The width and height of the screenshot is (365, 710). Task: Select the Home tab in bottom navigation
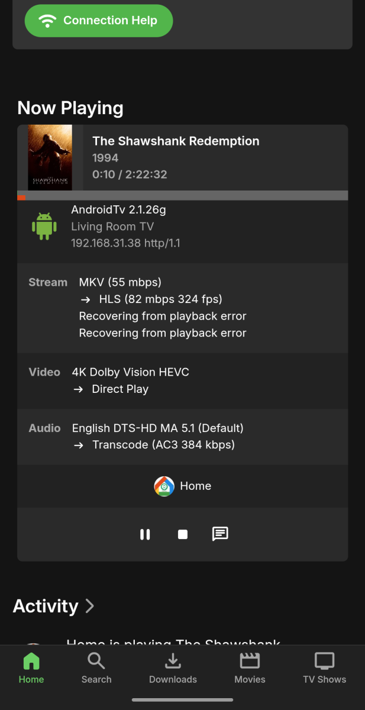(31, 669)
